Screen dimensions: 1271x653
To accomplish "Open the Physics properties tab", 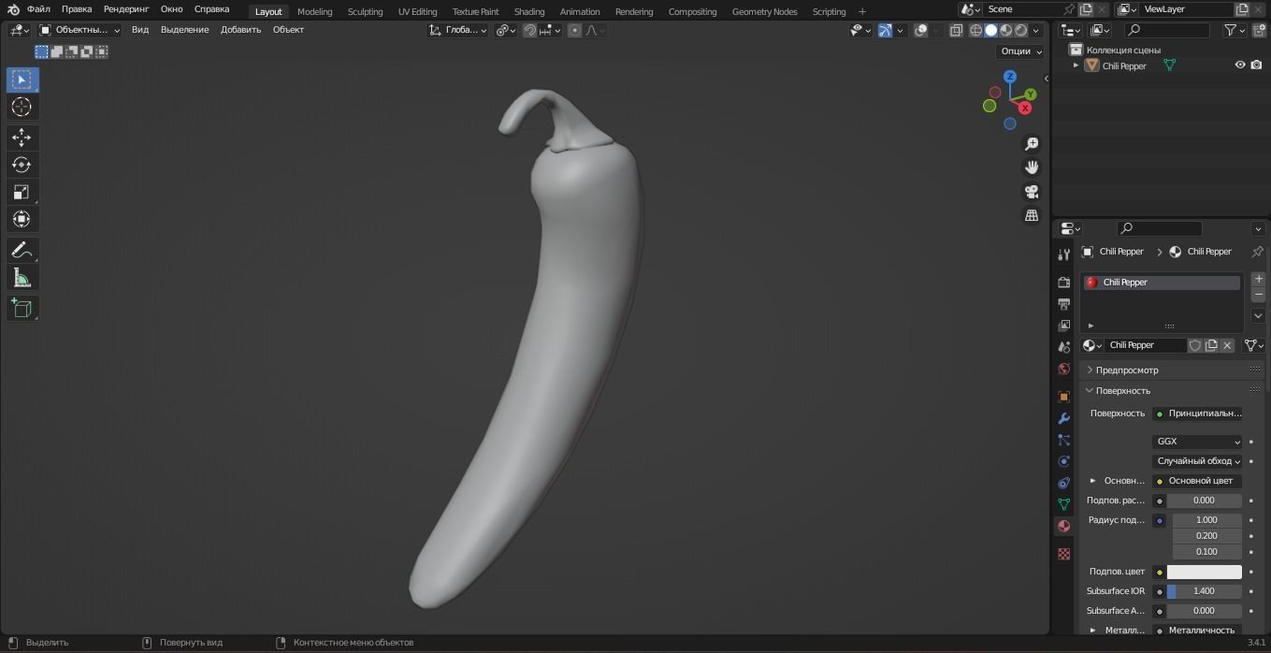I will click(1063, 461).
